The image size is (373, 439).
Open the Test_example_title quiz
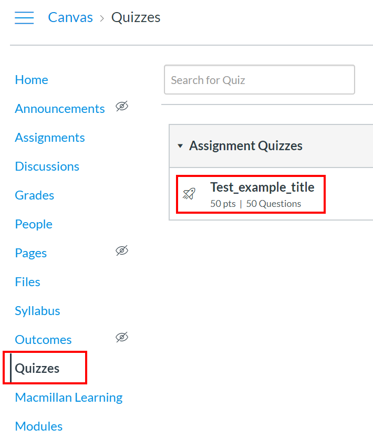(x=262, y=187)
